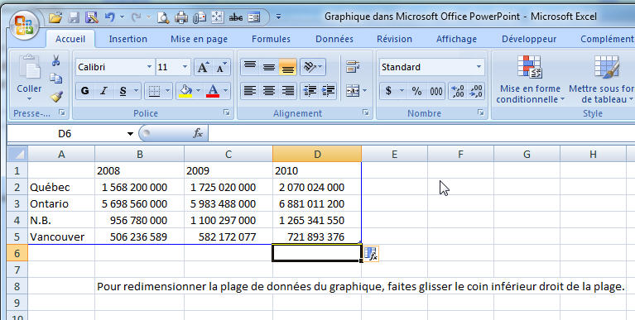Expand the Name Box dropdown arrow
The width and height of the screenshot is (635, 320).
coord(130,133)
